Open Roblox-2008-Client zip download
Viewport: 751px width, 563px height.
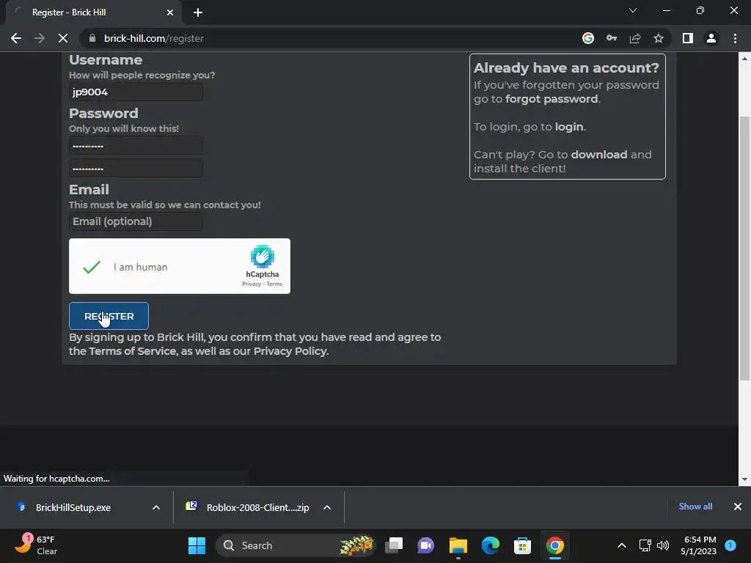(257, 507)
